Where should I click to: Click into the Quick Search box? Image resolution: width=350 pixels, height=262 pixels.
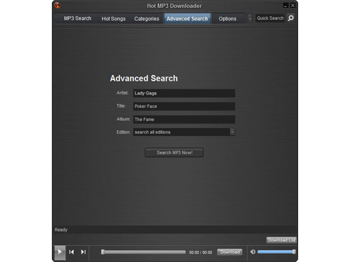pos(270,18)
